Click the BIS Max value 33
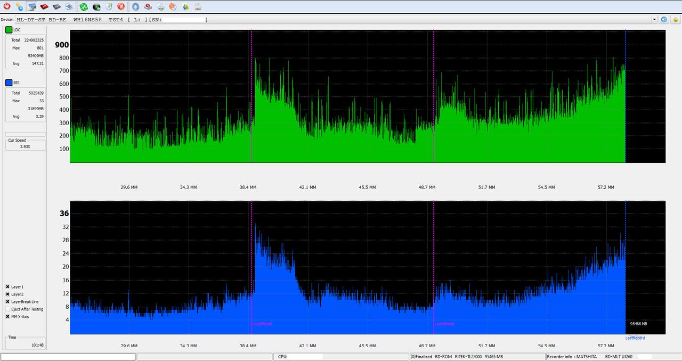This screenshot has width=682, height=361. pyautogui.click(x=42, y=101)
